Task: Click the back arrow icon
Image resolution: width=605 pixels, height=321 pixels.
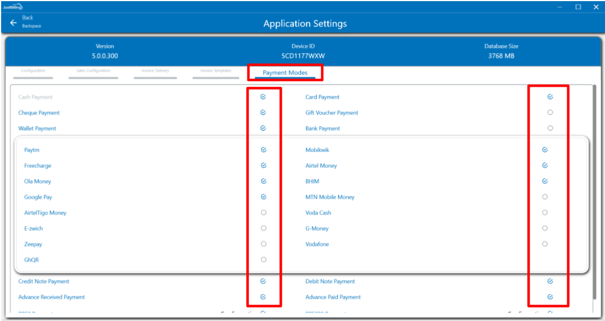Action: [14, 23]
